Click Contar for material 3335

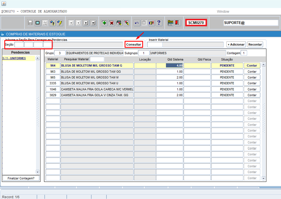[252, 83]
